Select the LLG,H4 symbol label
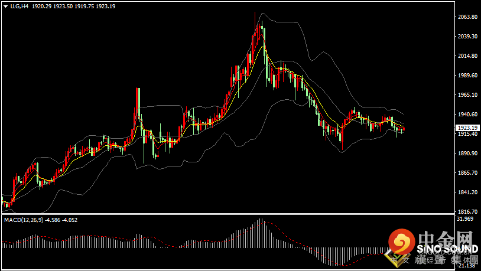Image resolution: width=481 pixels, height=271 pixels. pyautogui.click(x=19, y=6)
